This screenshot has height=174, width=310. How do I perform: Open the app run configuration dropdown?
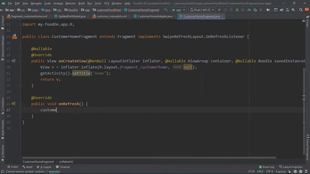tap(179, 10)
